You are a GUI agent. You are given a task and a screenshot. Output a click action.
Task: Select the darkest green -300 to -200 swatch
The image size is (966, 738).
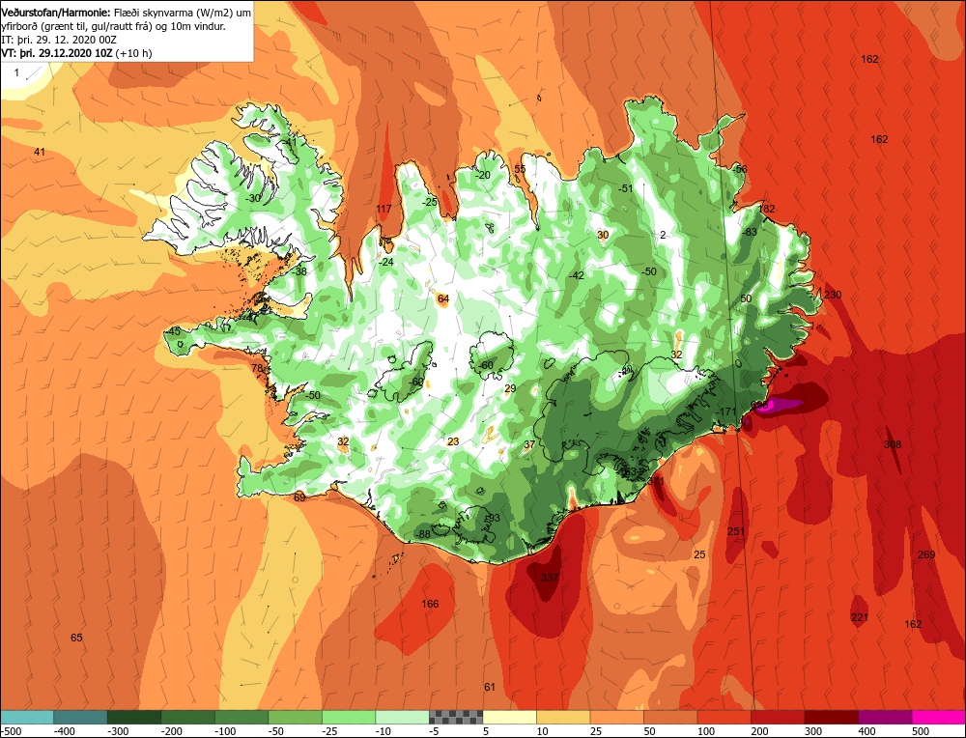point(134,717)
